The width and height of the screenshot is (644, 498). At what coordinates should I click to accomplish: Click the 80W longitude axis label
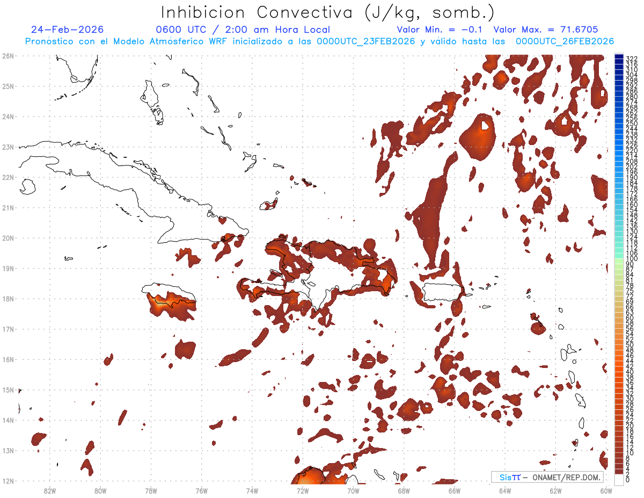[100, 490]
